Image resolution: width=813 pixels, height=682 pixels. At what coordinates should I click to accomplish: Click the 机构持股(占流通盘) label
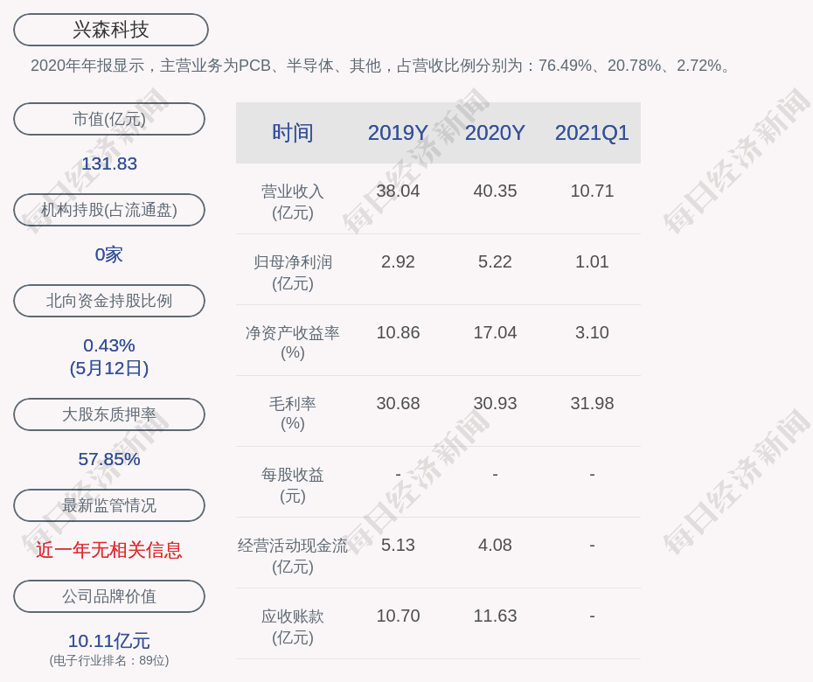[109, 210]
